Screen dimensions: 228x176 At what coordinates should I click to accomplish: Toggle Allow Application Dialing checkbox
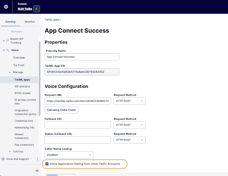[47, 164]
